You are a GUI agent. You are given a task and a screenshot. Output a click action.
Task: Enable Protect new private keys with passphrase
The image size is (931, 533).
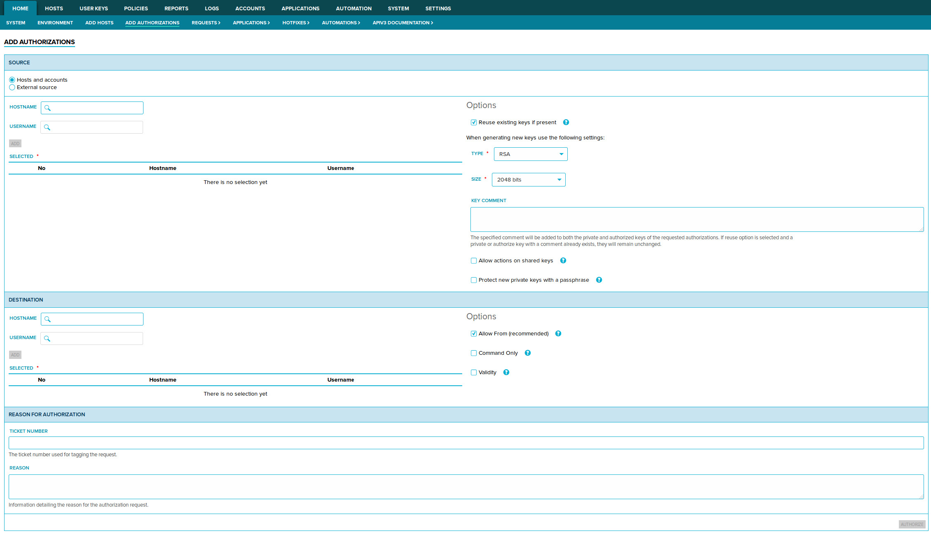coord(474,280)
